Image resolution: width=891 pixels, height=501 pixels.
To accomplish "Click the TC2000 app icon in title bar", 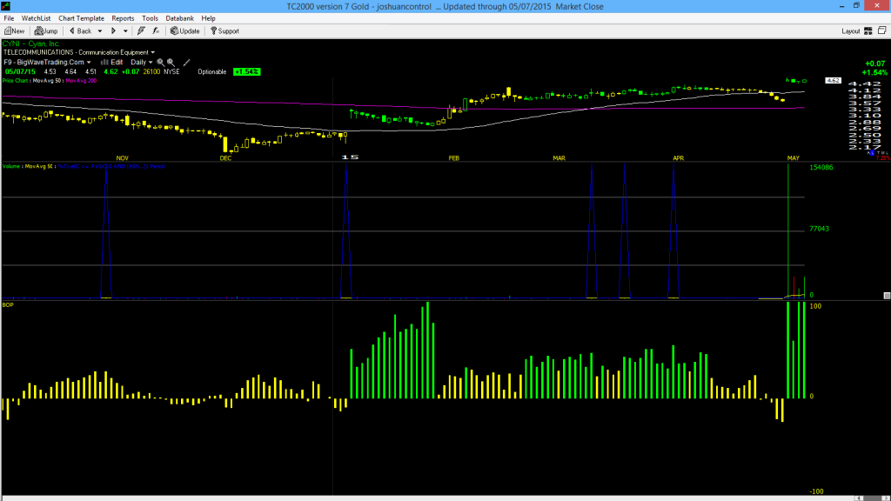I will (6, 6).
